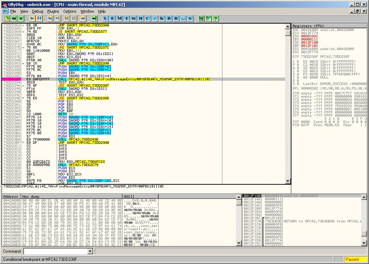Click the stack pane scrollbar up arrow

pos(364,197)
